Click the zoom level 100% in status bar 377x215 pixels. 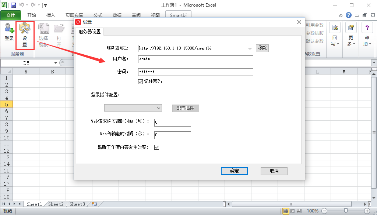pos(312,211)
